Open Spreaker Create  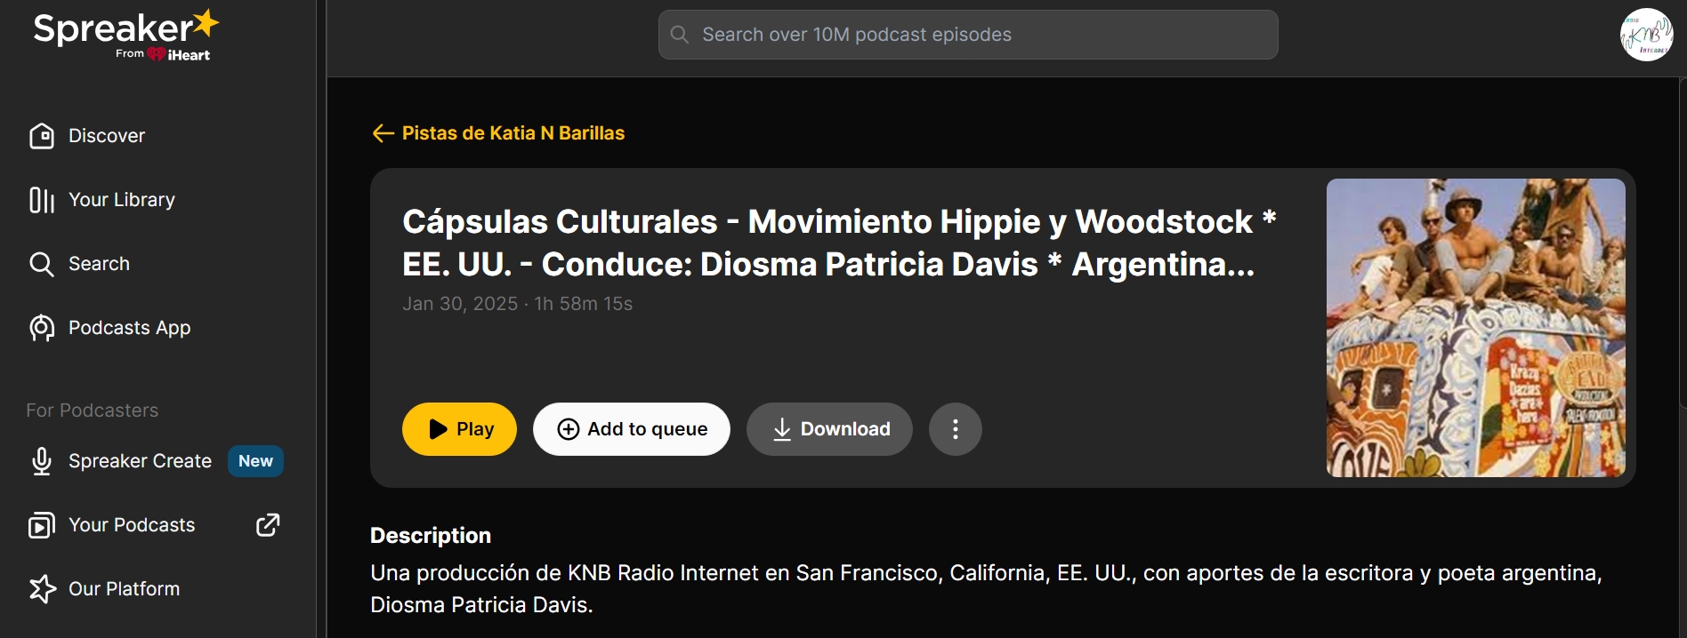click(121, 461)
